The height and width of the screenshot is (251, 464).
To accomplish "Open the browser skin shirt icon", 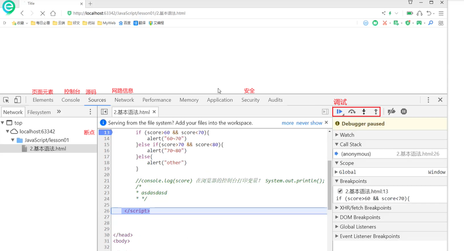I will [x=411, y=3].
